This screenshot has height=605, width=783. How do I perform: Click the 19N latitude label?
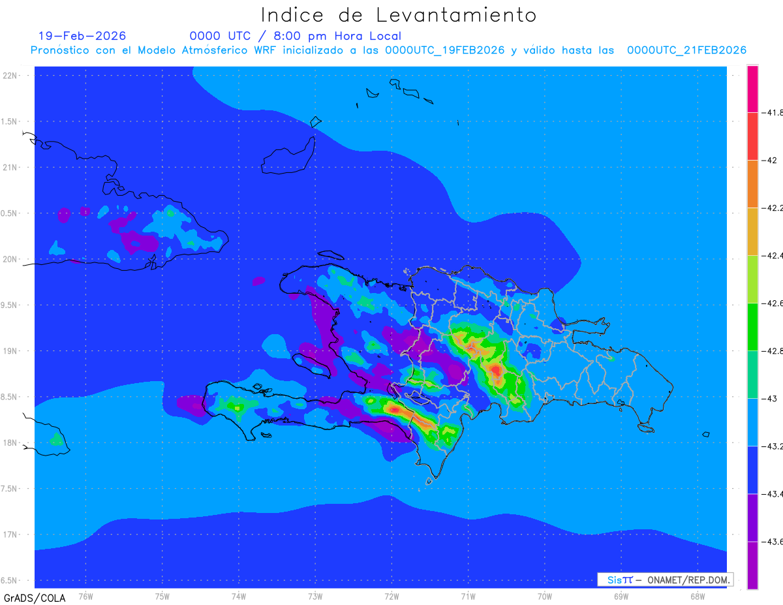tap(10, 351)
